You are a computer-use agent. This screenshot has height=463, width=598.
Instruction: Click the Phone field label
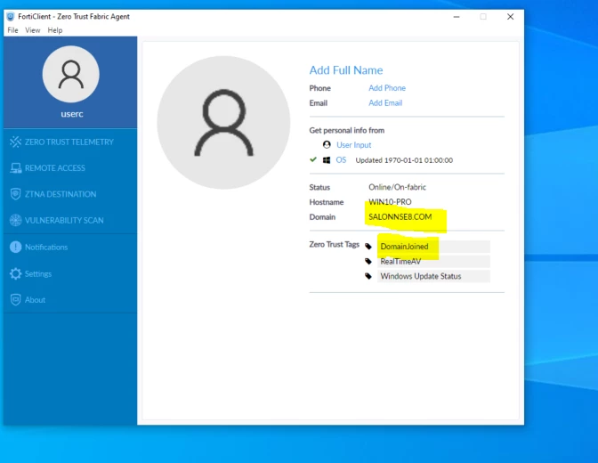319,88
